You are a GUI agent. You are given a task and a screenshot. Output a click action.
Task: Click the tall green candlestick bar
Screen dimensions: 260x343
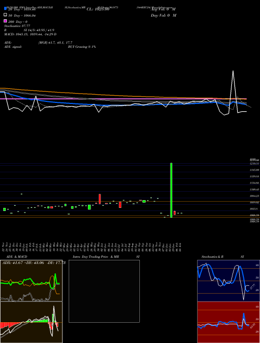[171, 190]
